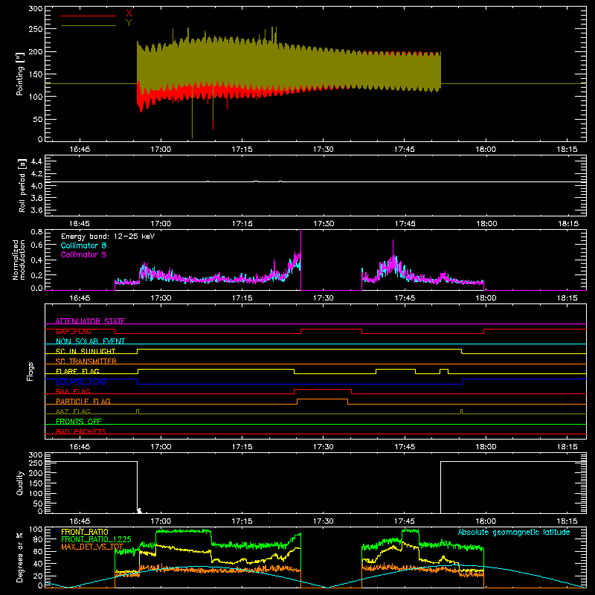The width and height of the screenshot is (595, 595).
Task: Click 17:00 time label under modulation plot
Action: click(161, 298)
